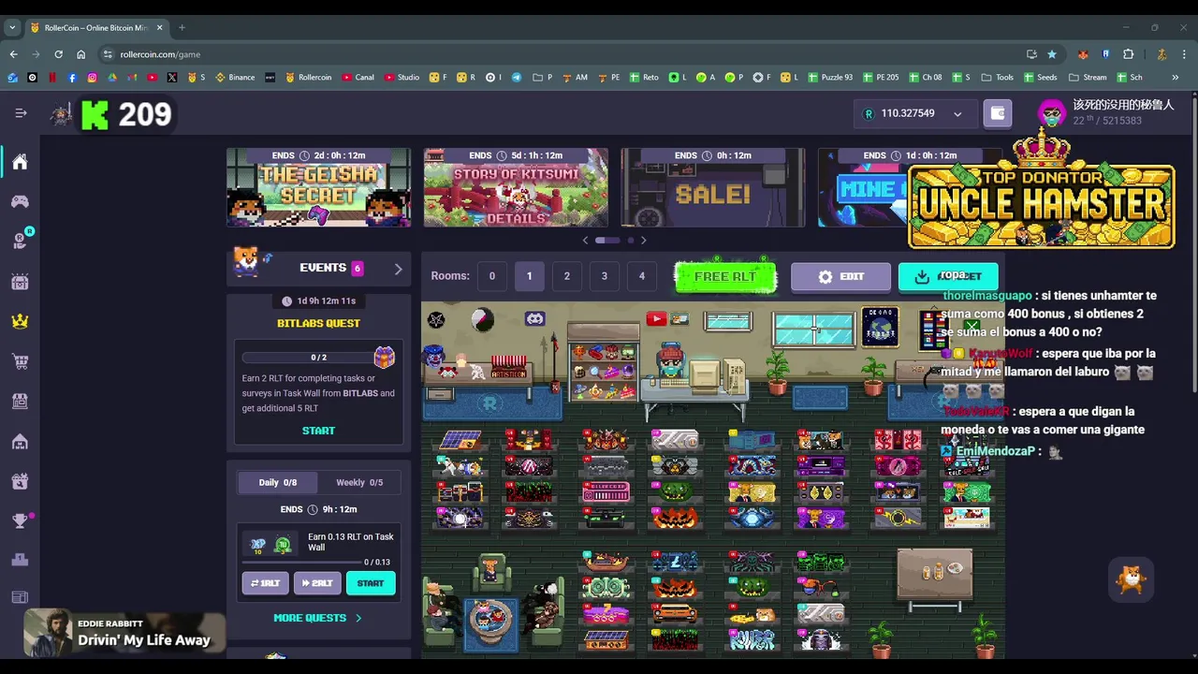This screenshot has height=674, width=1198.
Task: Bookmark page with the star icon
Action: coord(1052,54)
